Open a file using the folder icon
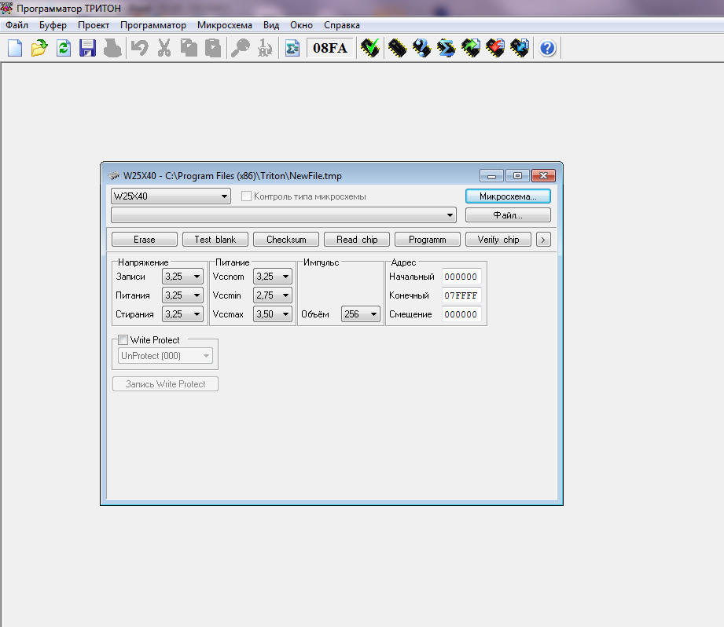 point(39,48)
